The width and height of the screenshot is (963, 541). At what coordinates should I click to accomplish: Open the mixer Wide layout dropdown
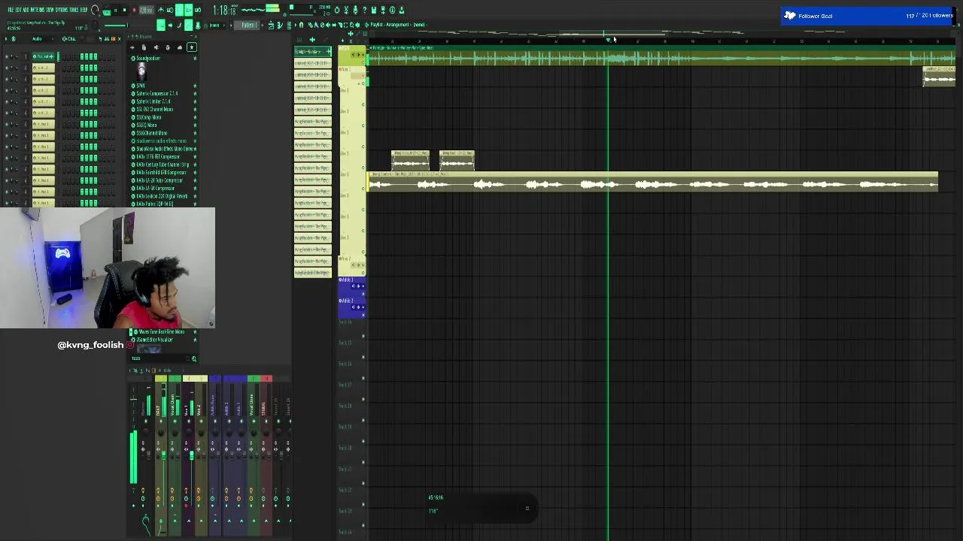click(167, 370)
